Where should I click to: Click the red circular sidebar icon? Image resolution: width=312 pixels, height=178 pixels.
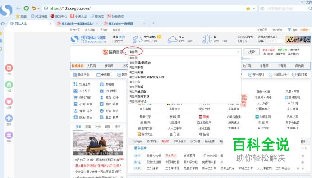tap(9, 68)
